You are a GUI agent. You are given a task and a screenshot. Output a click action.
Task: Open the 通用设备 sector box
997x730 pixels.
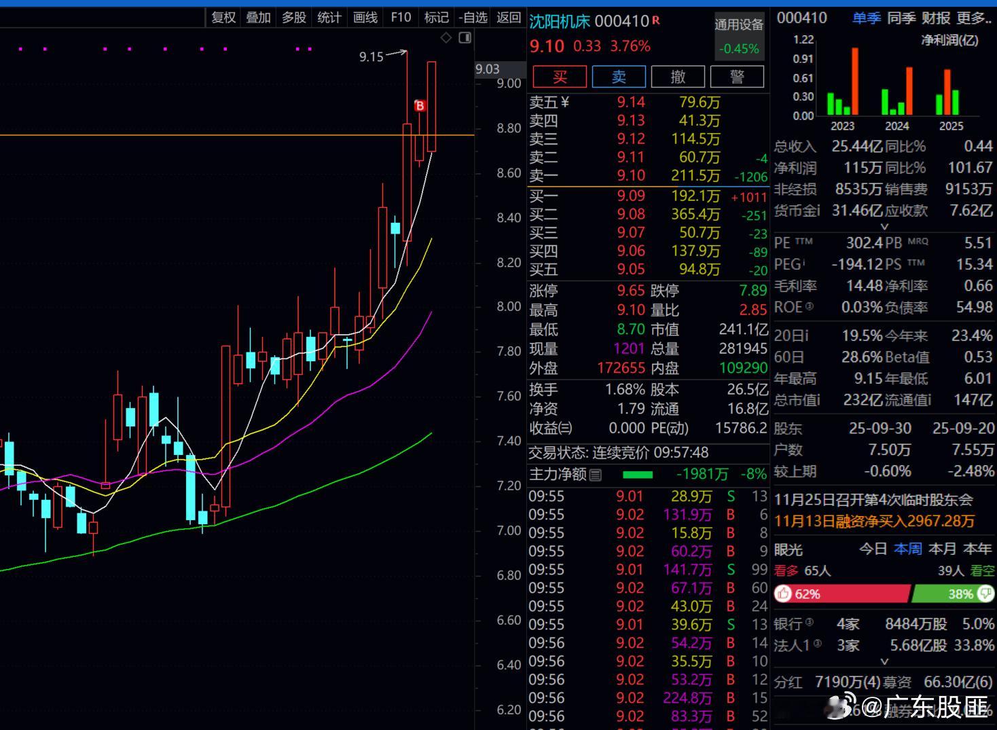pyautogui.click(x=739, y=36)
